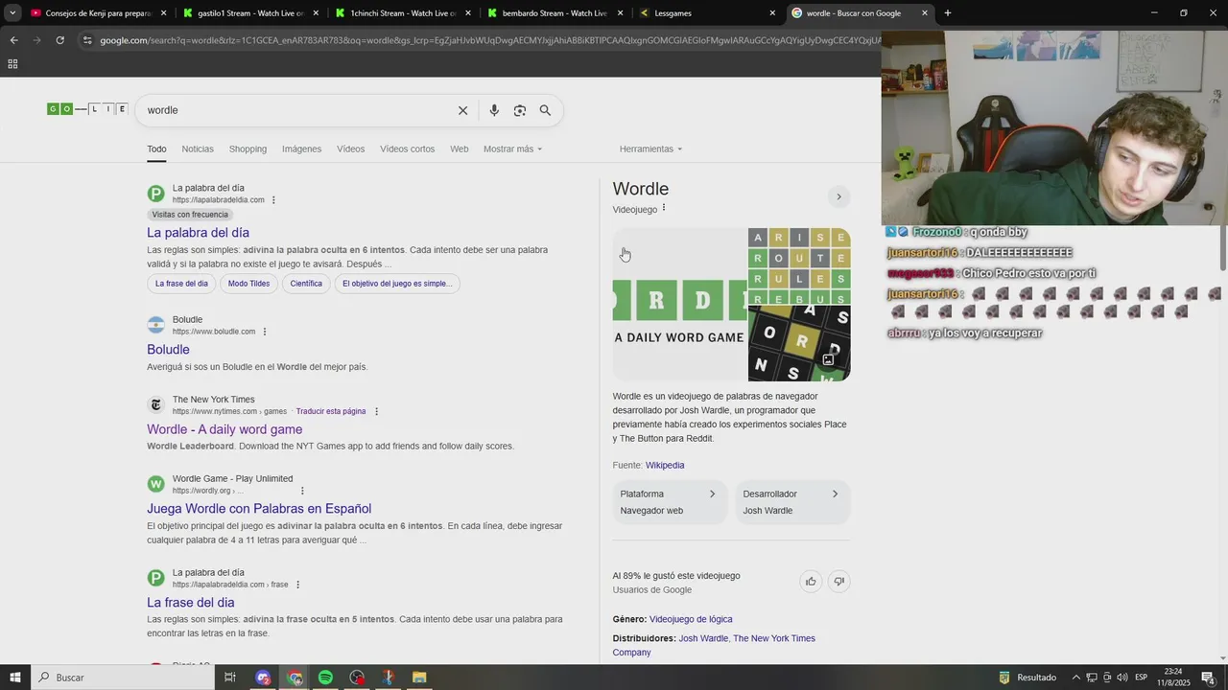The image size is (1228, 690).
Task: Open options menu for nytimes.com result
Action: coord(376,411)
